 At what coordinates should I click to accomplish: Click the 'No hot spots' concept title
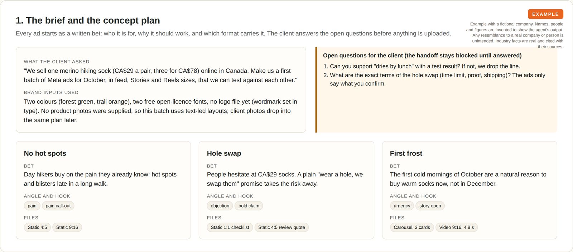(x=45, y=153)
